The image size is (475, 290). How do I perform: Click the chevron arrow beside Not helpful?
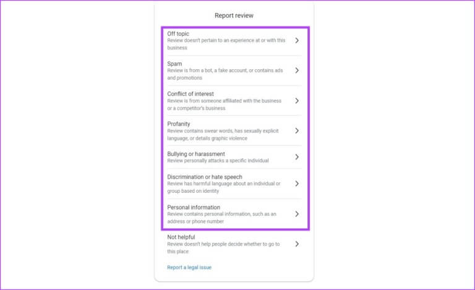(297, 244)
